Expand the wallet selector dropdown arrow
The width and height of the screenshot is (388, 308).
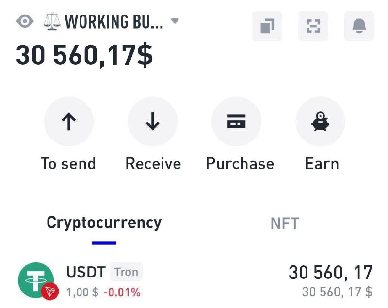point(175,21)
